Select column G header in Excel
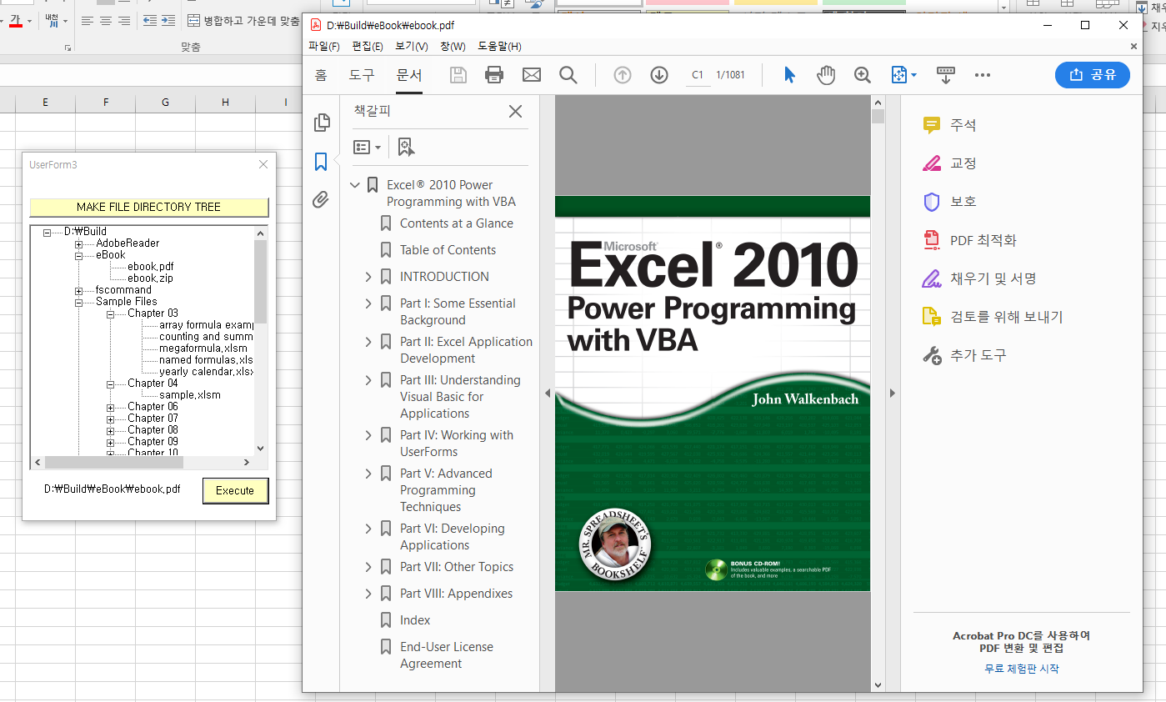The height and width of the screenshot is (702, 1166). tap(165, 102)
